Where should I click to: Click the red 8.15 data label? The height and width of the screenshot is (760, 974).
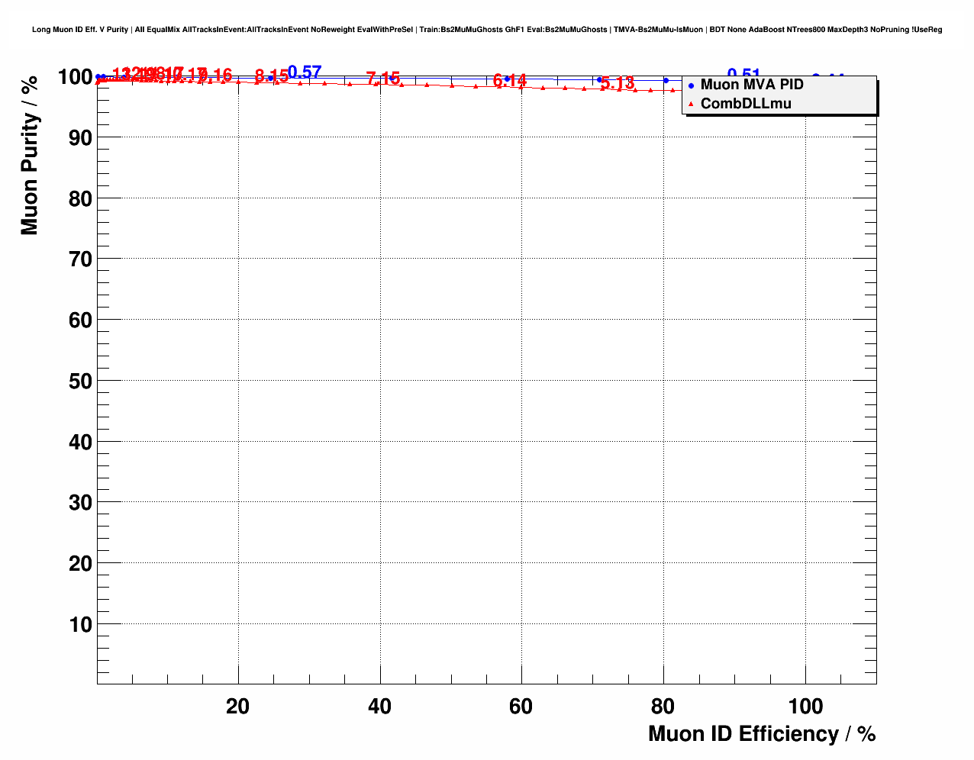[x=272, y=76]
